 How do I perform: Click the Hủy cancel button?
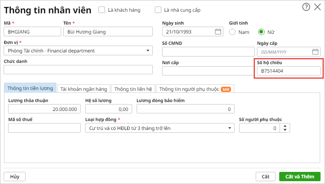click(x=15, y=176)
